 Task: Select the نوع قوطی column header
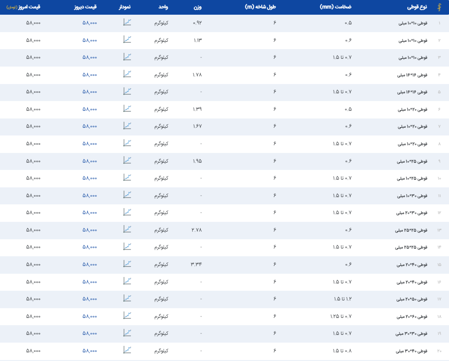tap(417, 7)
